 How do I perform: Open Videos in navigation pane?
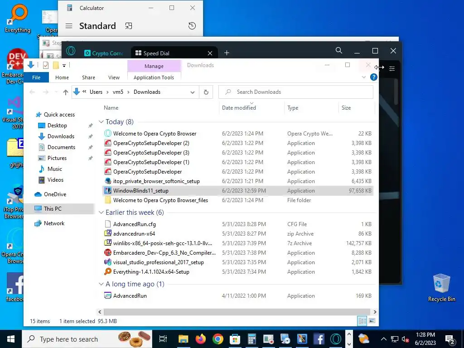coord(55,180)
